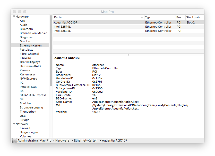Select iBridge entry

[x=24, y=120]
